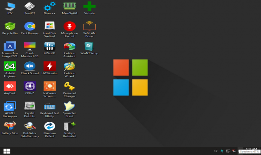Launch AOMEI Backupper
Screen dimensions: 261x155
pyautogui.click(x=10, y=109)
